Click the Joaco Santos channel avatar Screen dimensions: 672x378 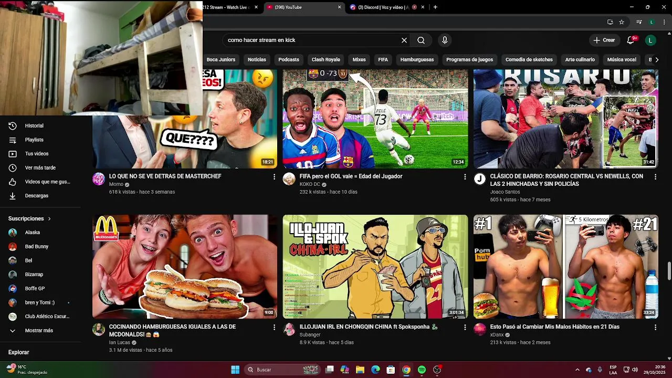480,179
